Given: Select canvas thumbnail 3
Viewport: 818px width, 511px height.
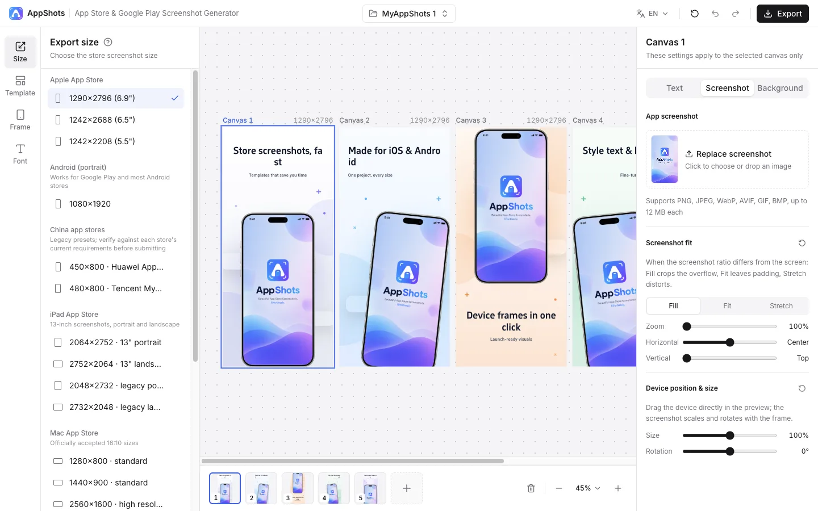Looking at the screenshot, I should click(x=298, y=488).
